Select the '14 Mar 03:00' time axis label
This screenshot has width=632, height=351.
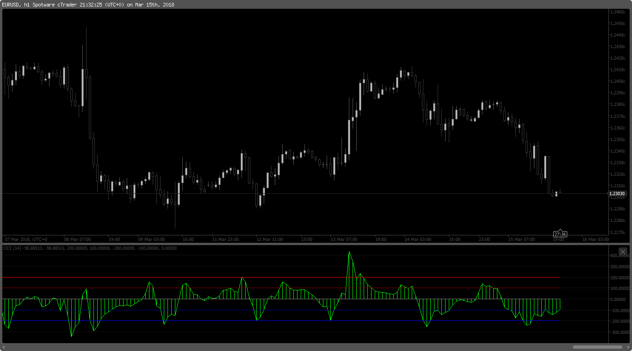(418, 240)
